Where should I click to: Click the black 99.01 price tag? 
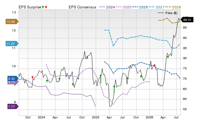pos(187,20)
